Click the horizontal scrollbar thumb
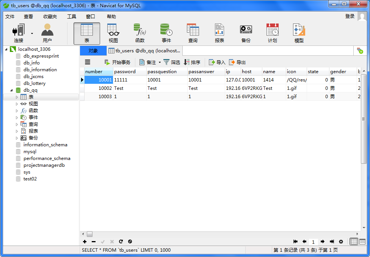The height and width of the screenshot is (257, 370). [90, 234]
